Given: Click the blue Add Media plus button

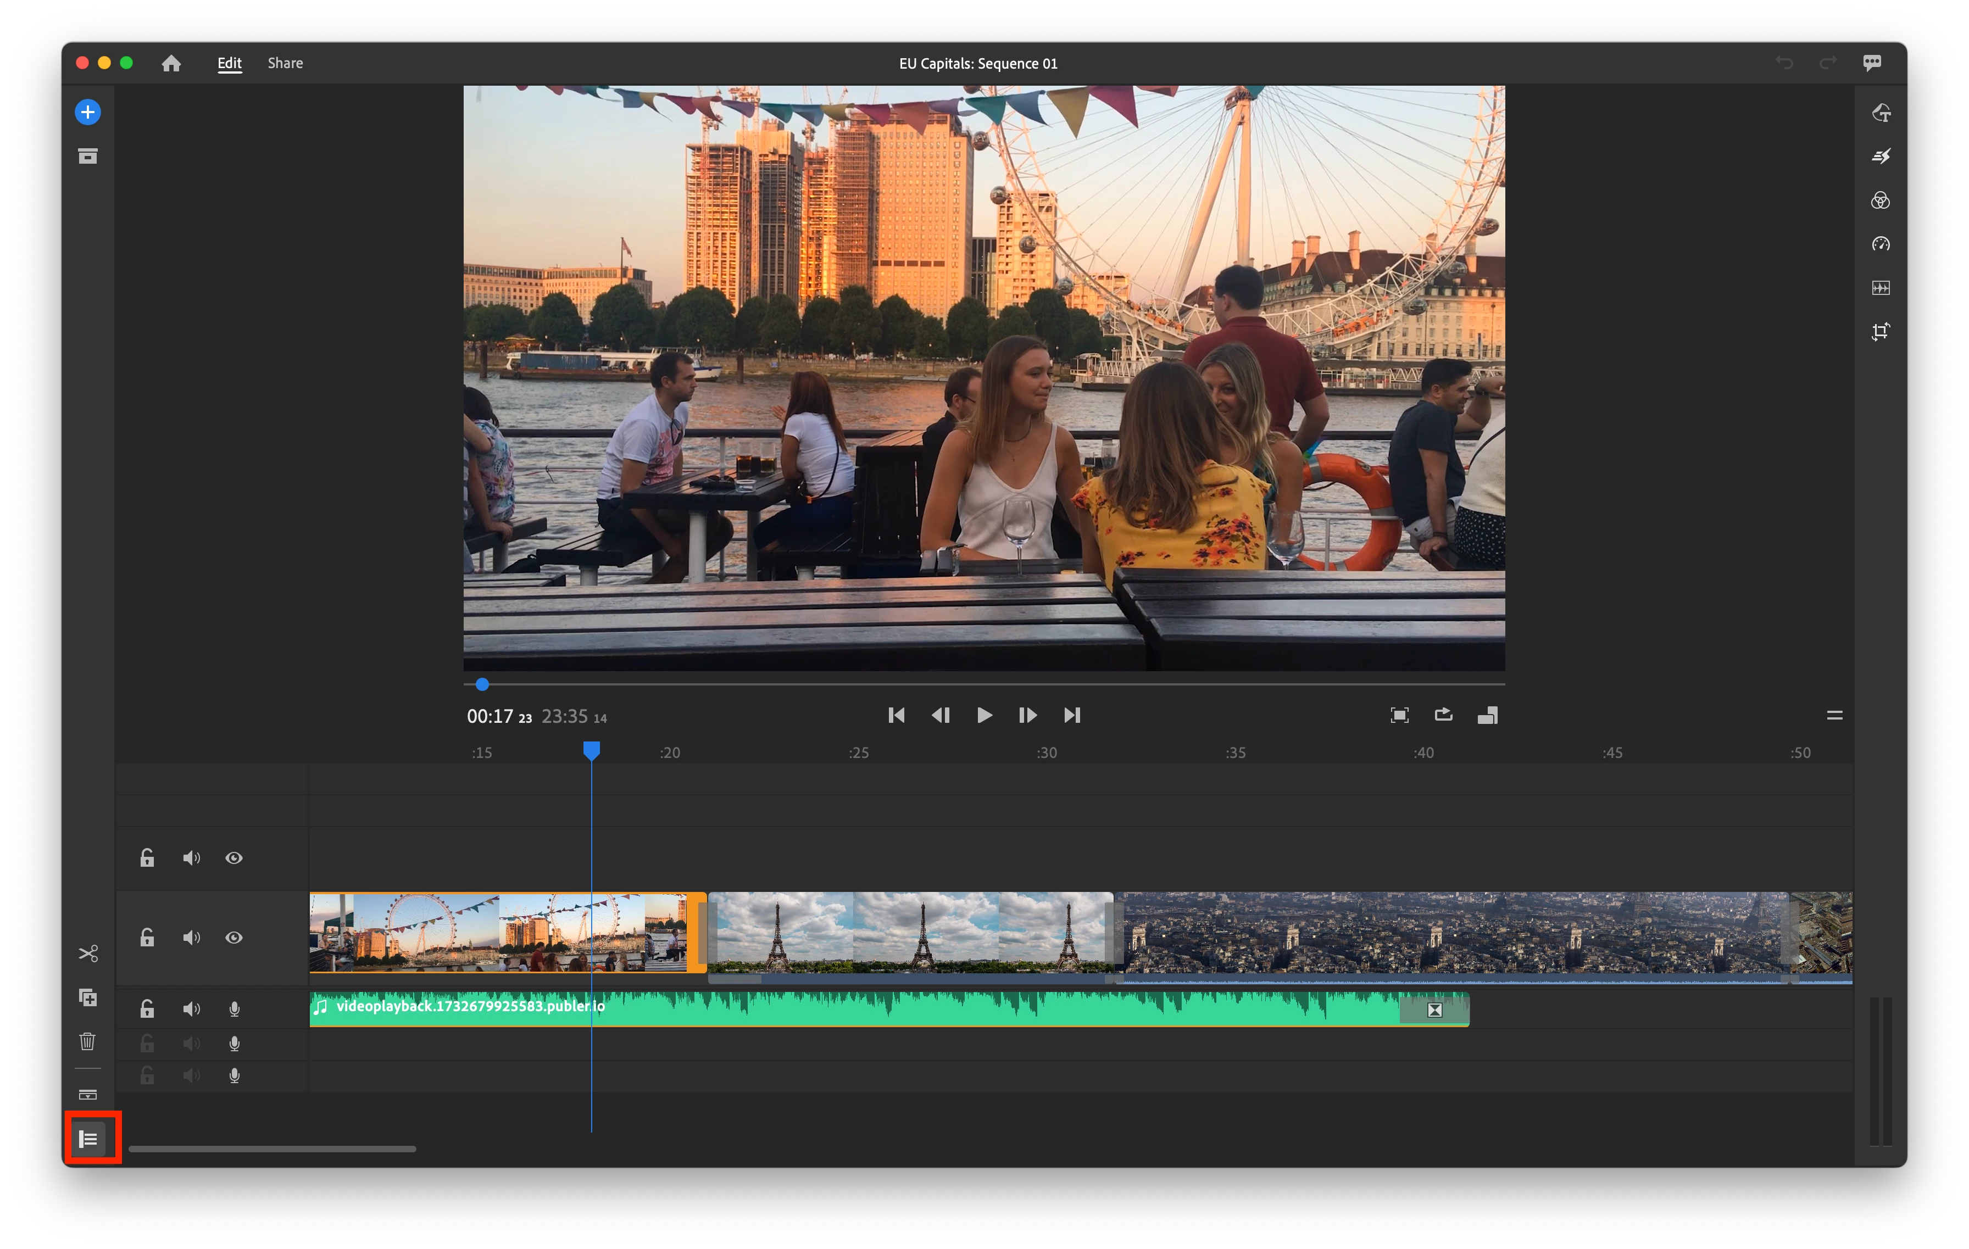Looking at the screenshot, I should 87,112.
